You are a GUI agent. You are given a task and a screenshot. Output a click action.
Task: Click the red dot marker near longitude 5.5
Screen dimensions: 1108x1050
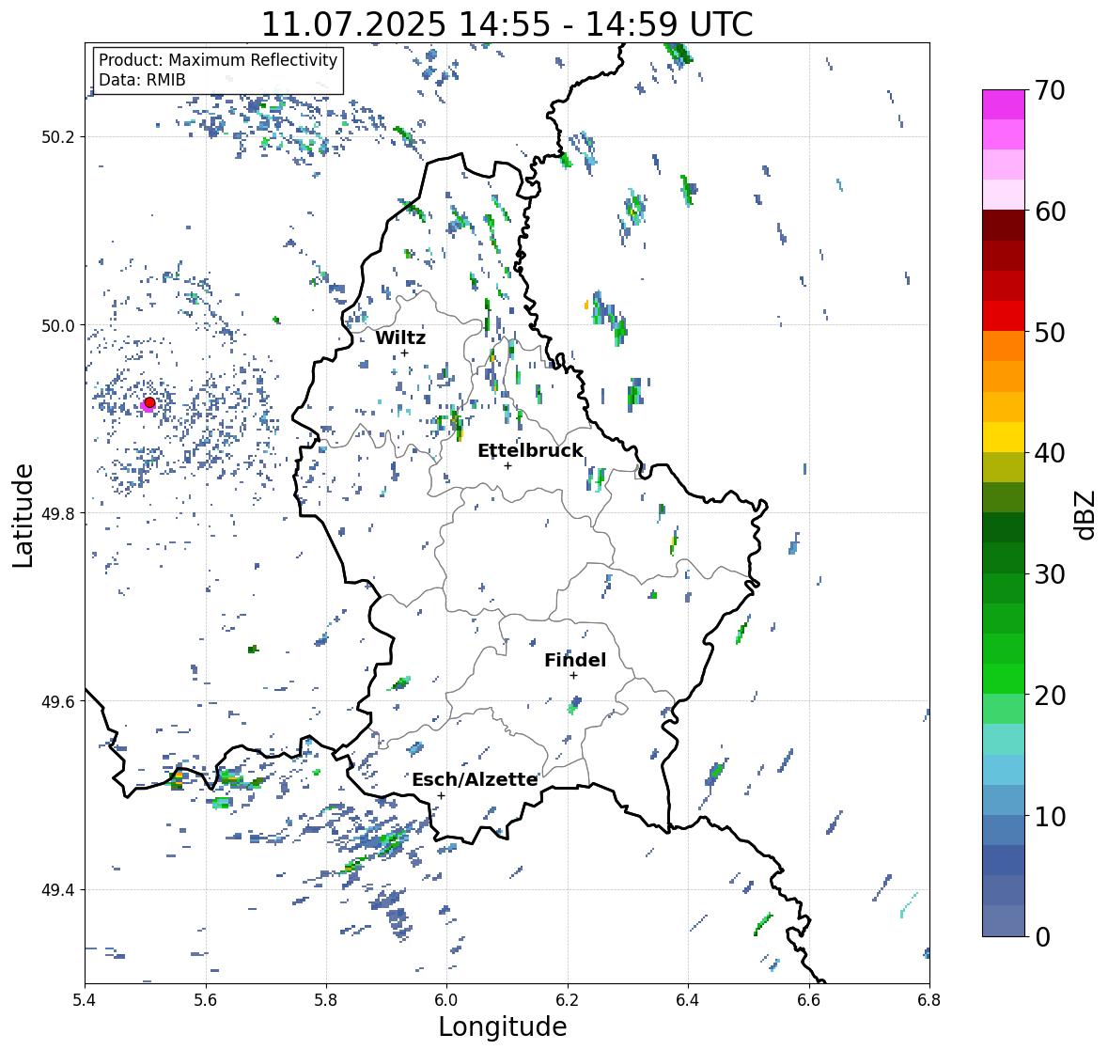tap(149, 402)
